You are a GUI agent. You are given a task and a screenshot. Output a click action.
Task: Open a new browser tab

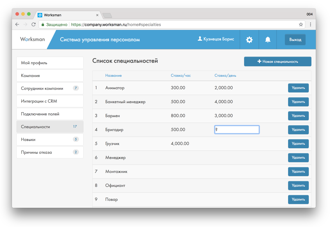[107, 15]
